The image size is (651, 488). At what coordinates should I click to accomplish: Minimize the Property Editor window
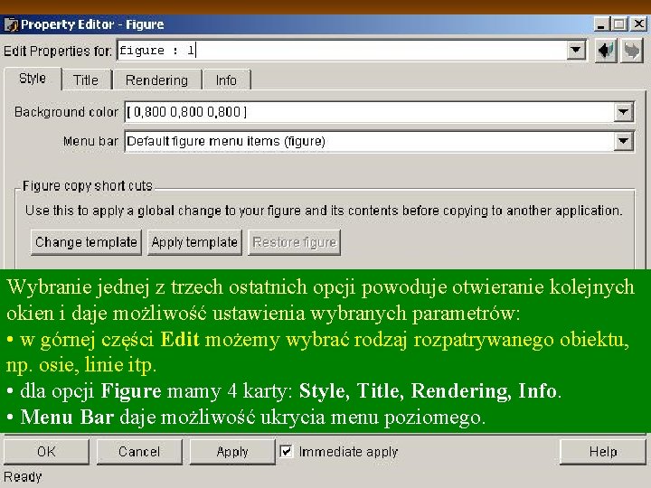[x=600, y=24]
